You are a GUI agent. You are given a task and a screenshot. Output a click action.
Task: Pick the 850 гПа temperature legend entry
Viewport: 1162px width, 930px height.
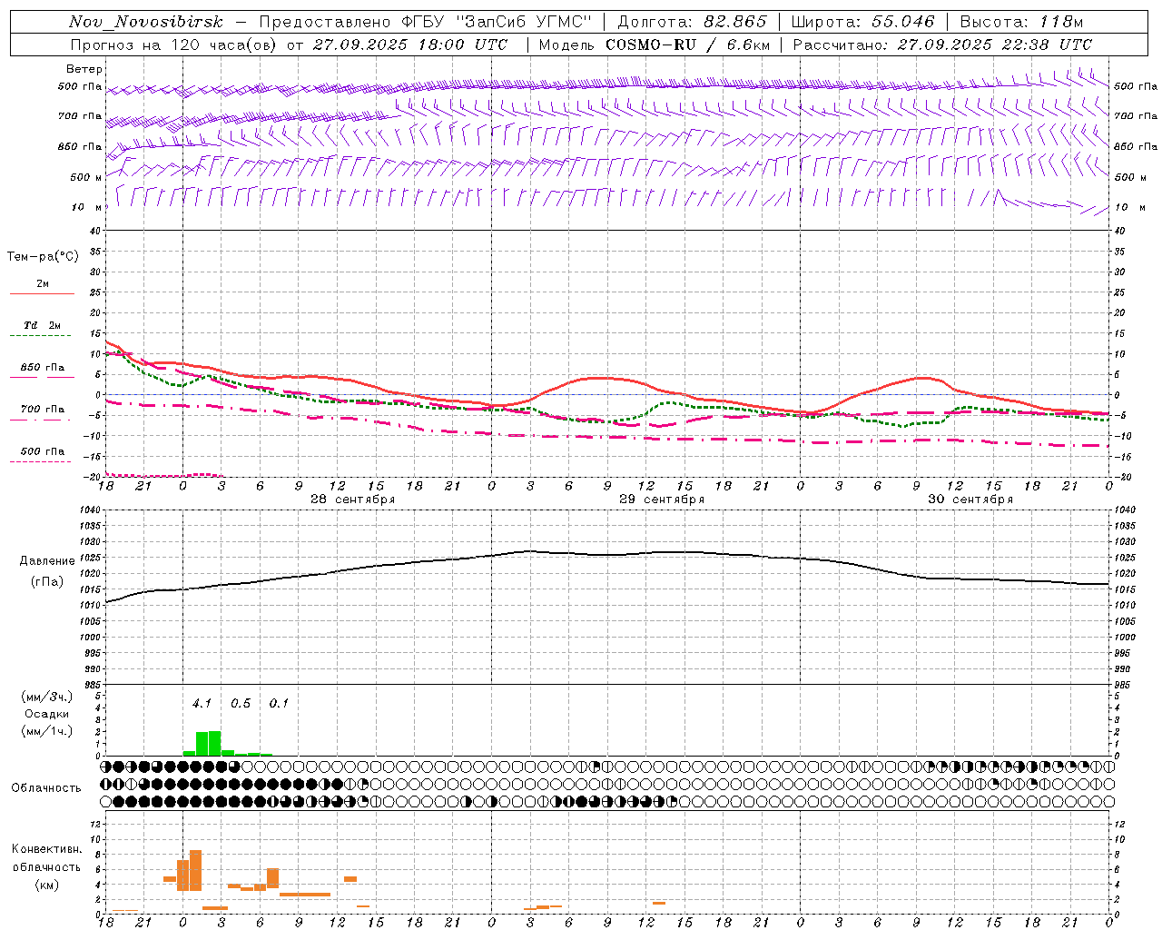[x=43, y=368]
